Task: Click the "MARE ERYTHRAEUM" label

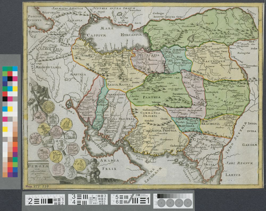Action: point(153,175)
